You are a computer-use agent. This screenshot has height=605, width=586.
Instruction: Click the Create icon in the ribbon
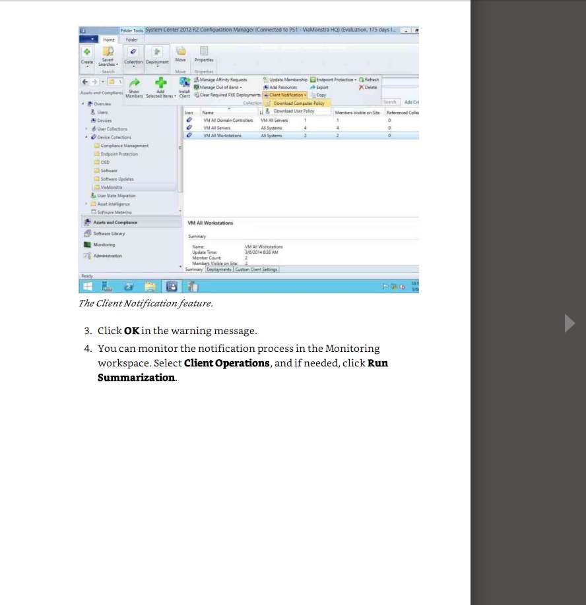point(87,53)
